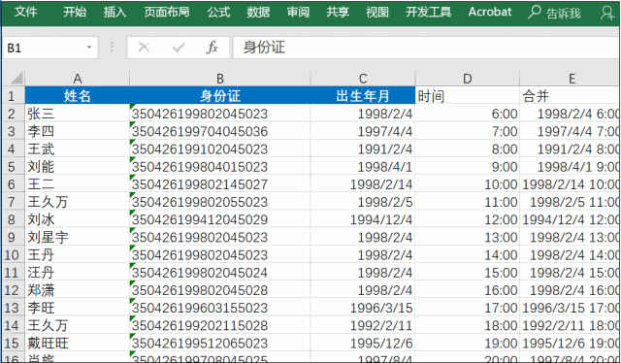The image size is (621, 363).
Task: Open the 文件 menu tab
Action: point(26,13)
